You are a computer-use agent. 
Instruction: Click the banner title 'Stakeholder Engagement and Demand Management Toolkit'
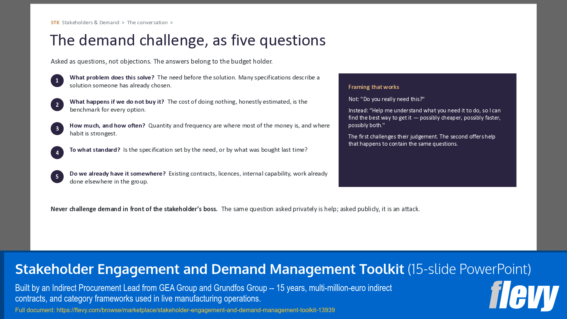(209, 269)
